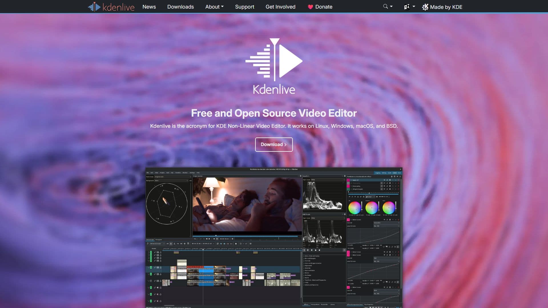Open the Support page

(x=245, y=7)
